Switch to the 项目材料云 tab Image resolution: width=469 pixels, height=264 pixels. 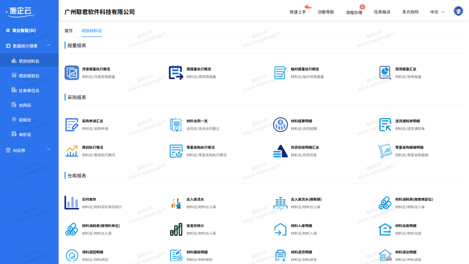[92, 30]
